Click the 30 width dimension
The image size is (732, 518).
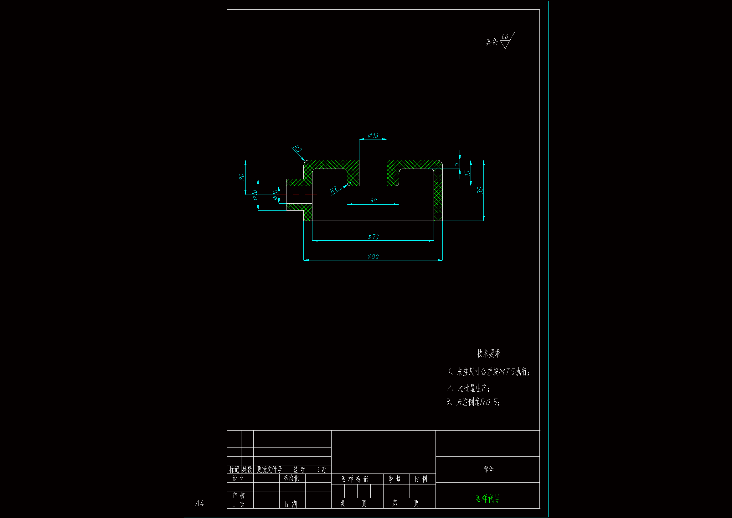[373, 201]
